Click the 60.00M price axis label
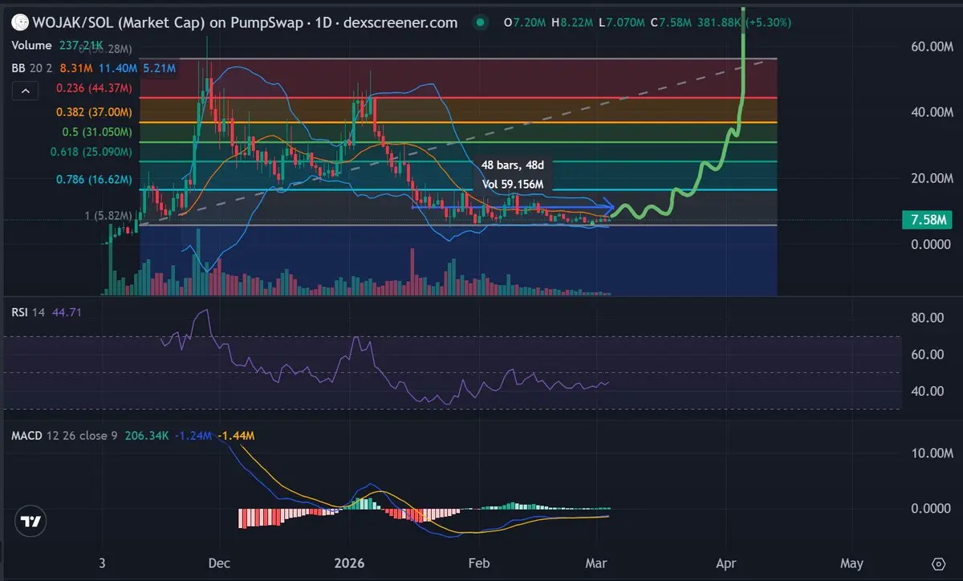 point(931,47)
